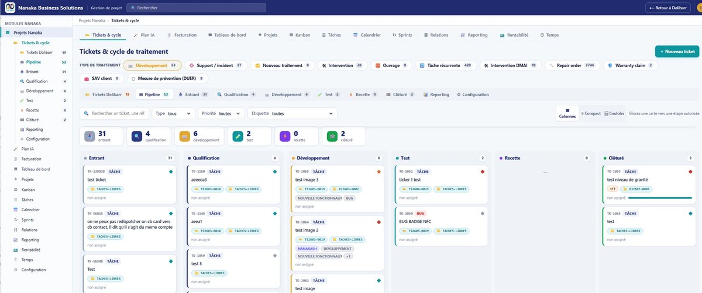Click the Recette column header
Image resolution: width=702 pixels, height=293 pixels.
pos(546,158)
